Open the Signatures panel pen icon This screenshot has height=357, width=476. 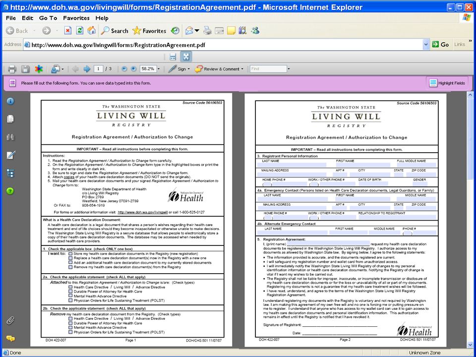10,155
